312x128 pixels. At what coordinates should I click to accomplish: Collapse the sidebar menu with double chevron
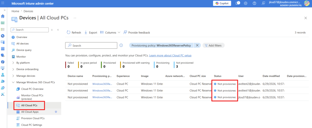pyautogui.click(x=58, y=30)
